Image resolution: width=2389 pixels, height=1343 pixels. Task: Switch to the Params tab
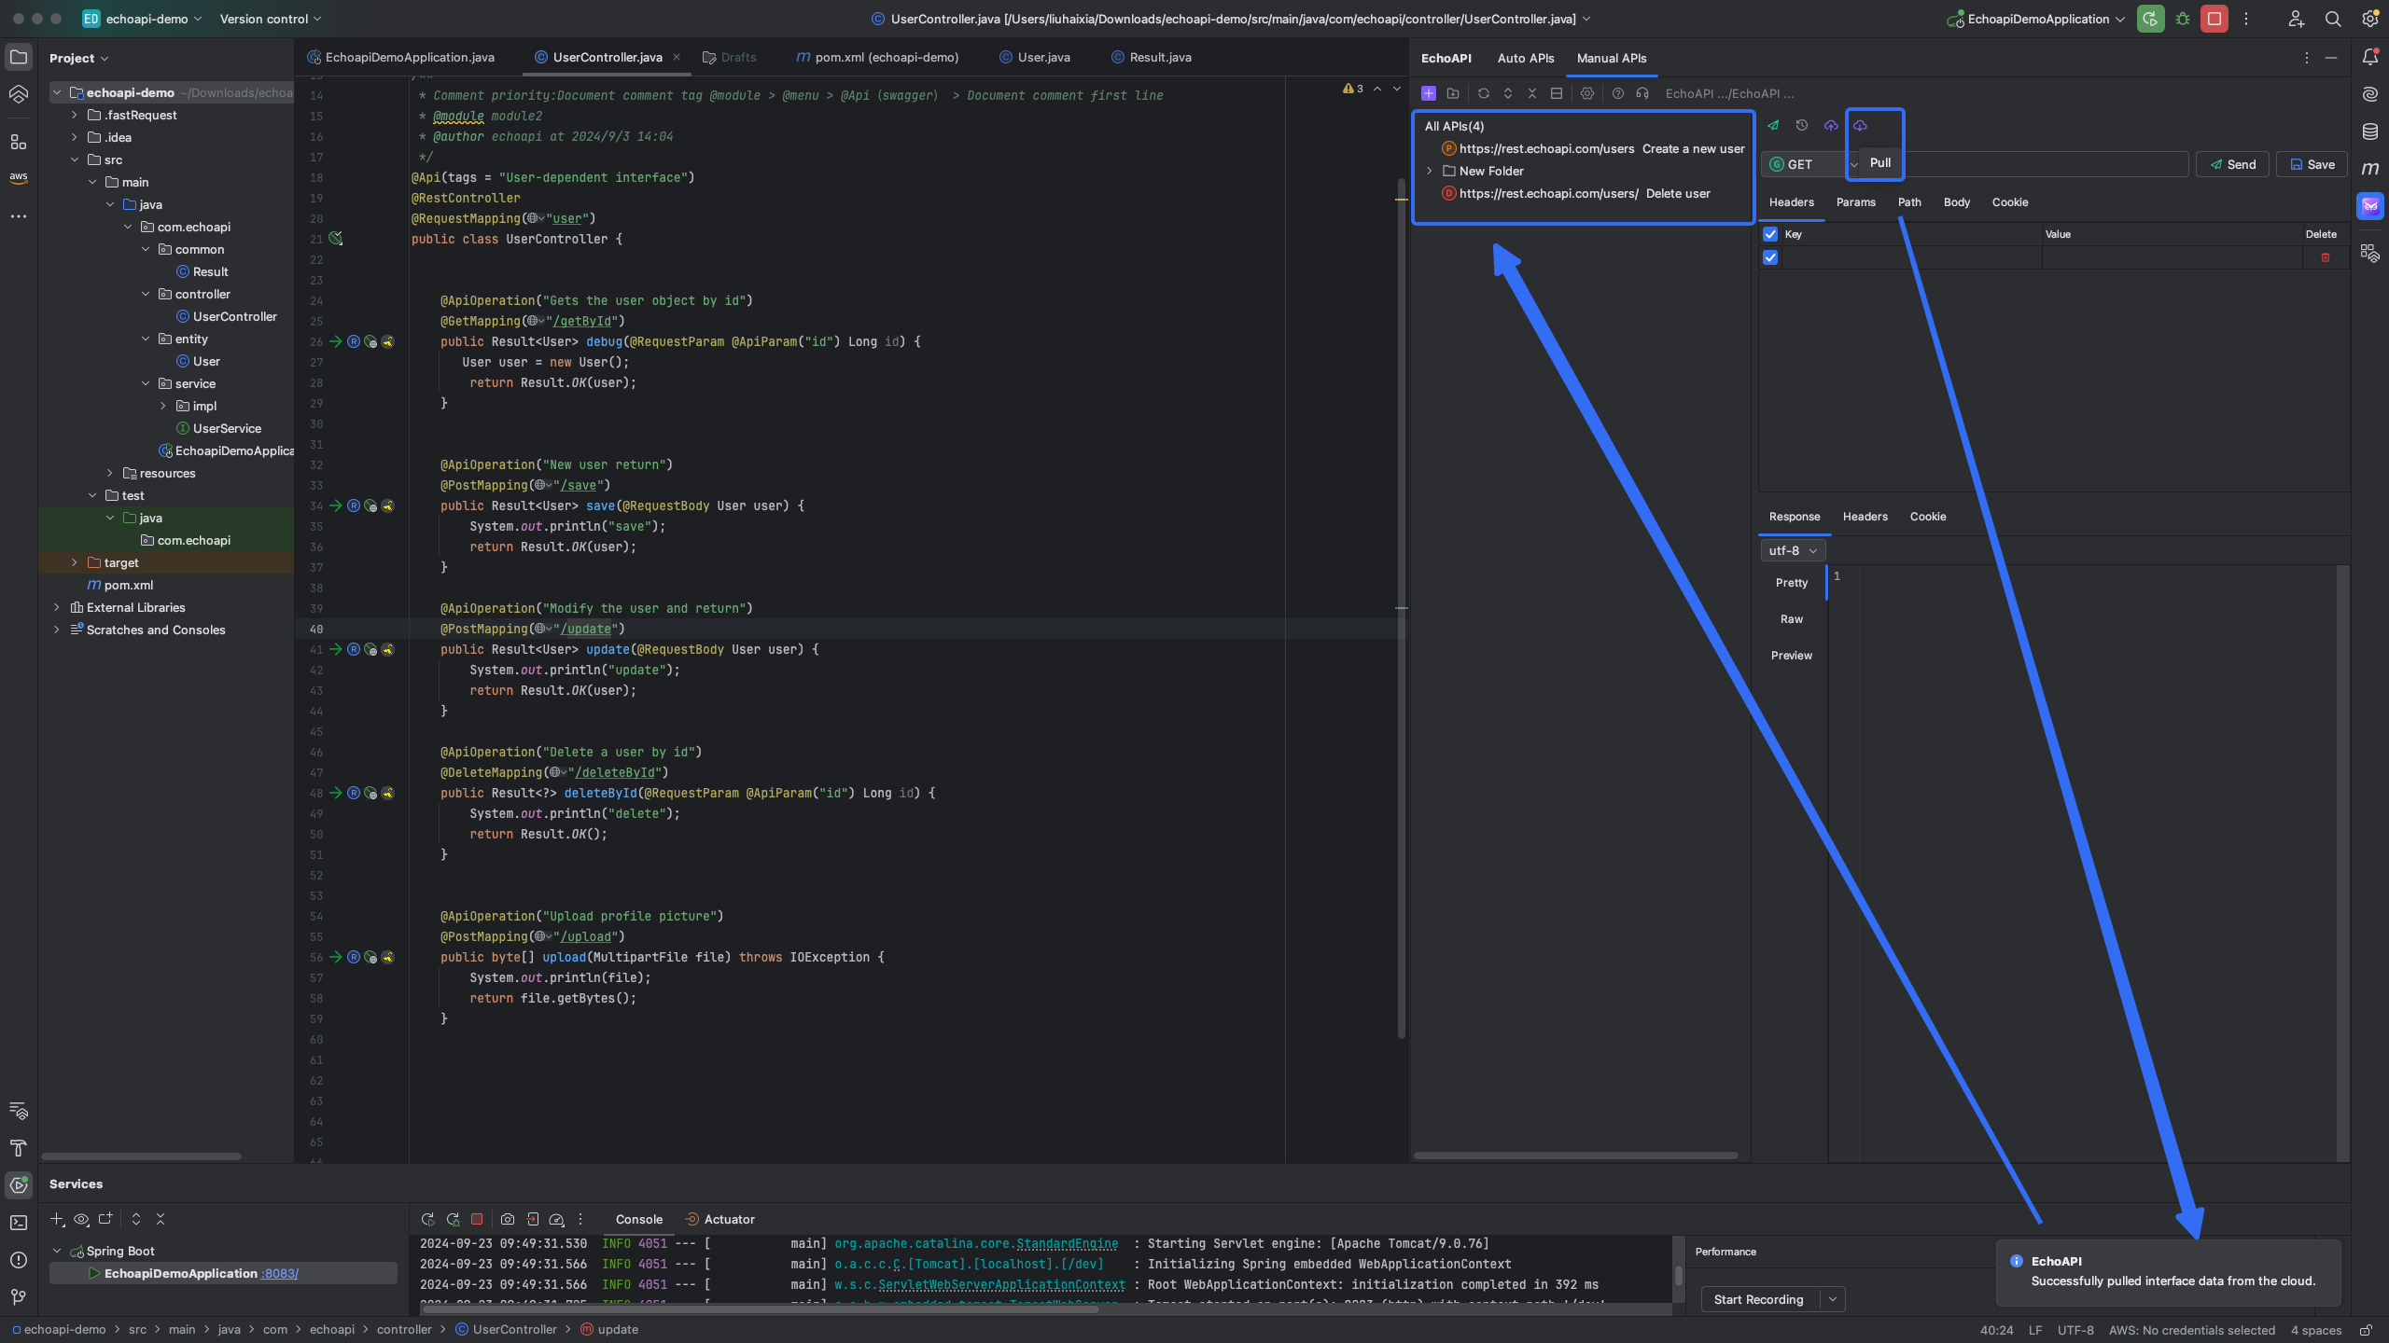(x=1855, y=202)
